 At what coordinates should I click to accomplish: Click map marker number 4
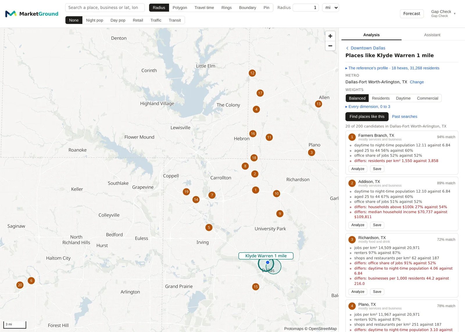tap(256, 110)
